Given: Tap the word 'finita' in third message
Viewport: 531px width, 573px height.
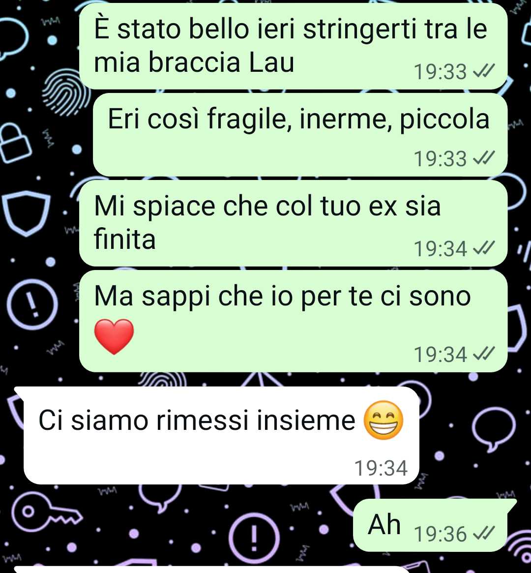Looking at the screenshot, I should 124,239.
